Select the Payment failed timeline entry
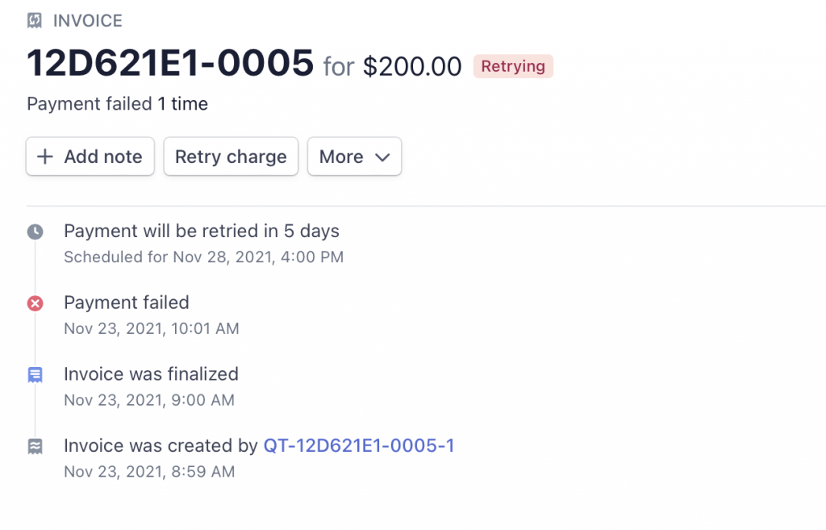826x530 pixels. 127,303
